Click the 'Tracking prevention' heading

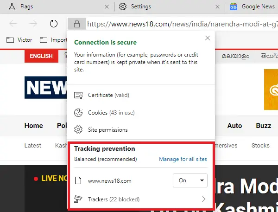coord(104,148)
